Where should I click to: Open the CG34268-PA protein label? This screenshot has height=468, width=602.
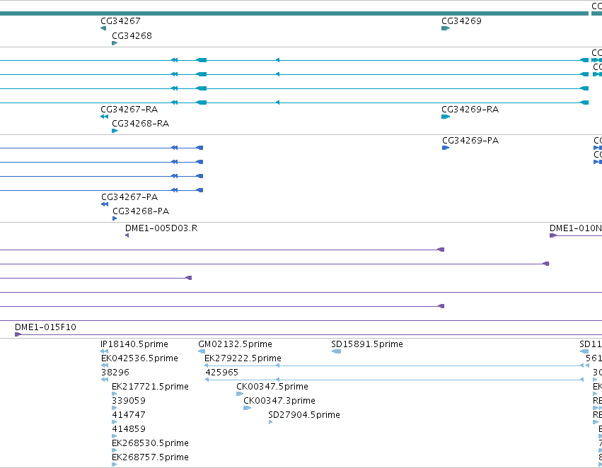(x=141, y=211)
